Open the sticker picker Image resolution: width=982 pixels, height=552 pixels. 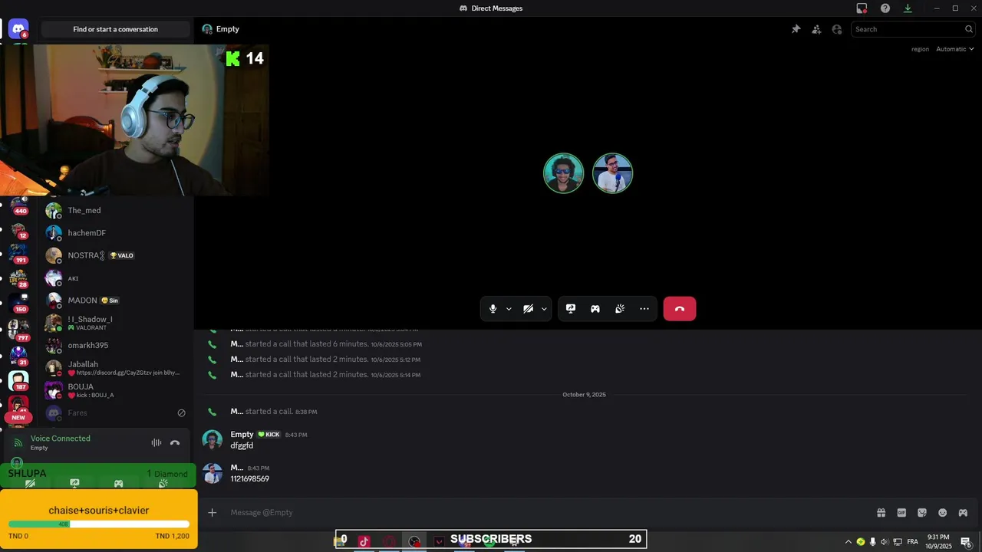tap(922, 513)
